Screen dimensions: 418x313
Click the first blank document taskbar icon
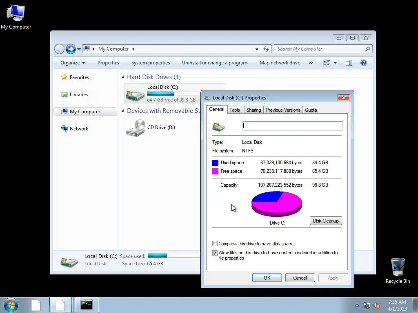pyautogui.click(x=36, y=305)
